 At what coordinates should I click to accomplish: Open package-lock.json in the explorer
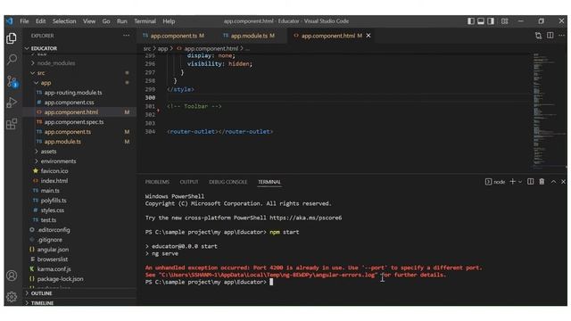(x=79, y=279)
